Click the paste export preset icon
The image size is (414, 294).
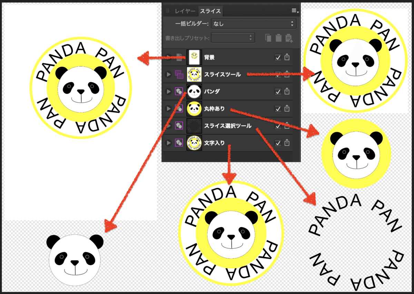pyautogui.click(x=279, y=38)
